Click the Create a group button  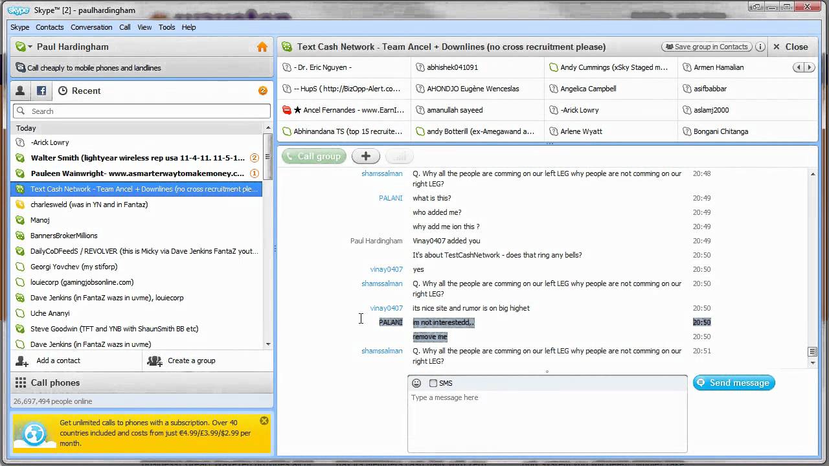pyautogui.click(x=208, y=361)
